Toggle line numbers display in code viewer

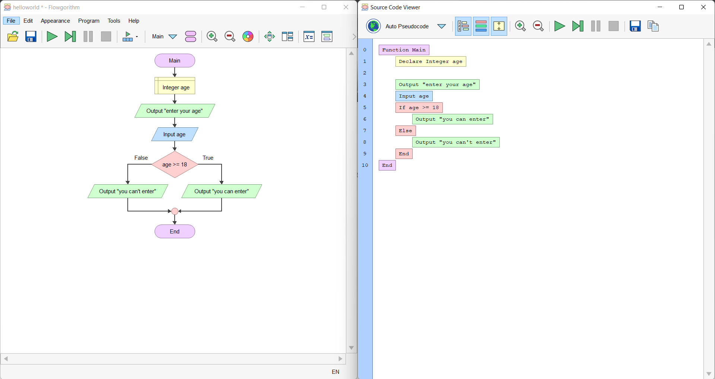point(463,26)
